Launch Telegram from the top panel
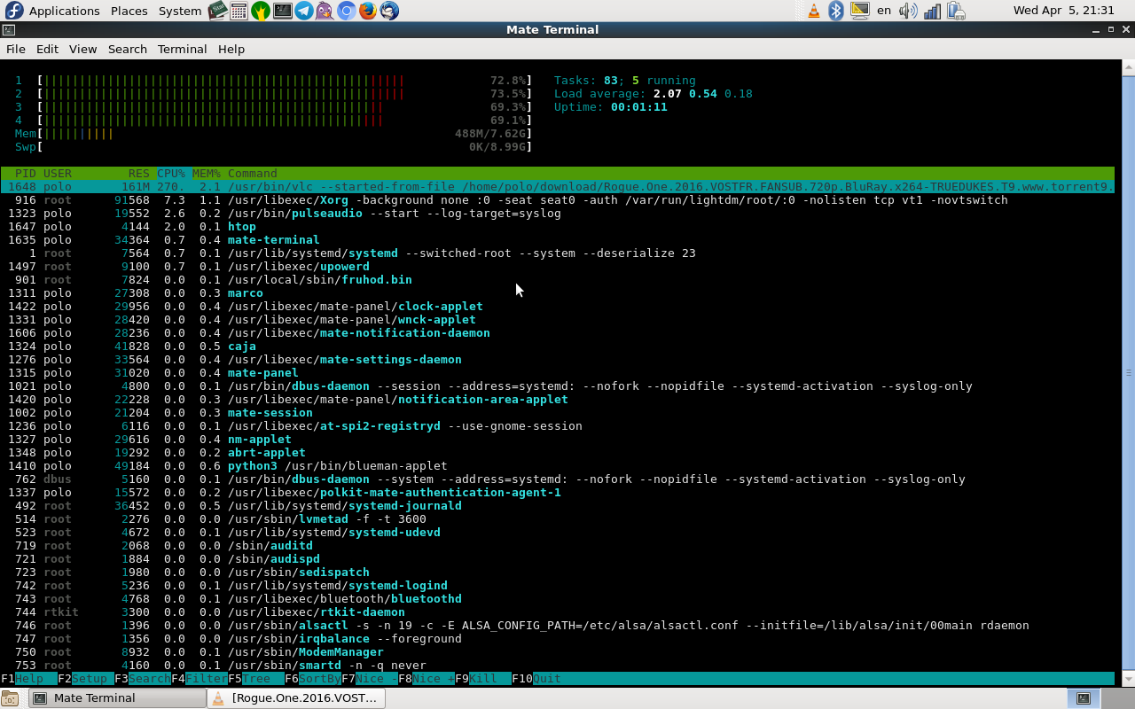The height and width of the screenshot is (709, 1135). pos(303,11)
